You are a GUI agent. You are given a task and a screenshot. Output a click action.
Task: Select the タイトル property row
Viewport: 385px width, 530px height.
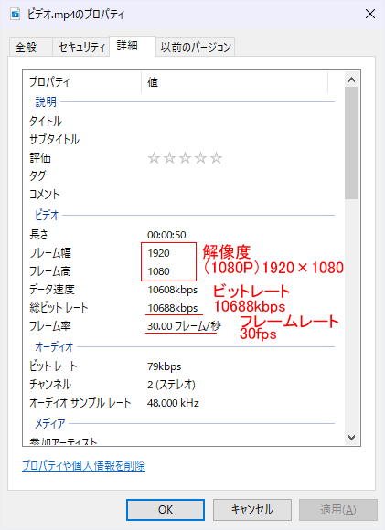[x=182, y=122]
